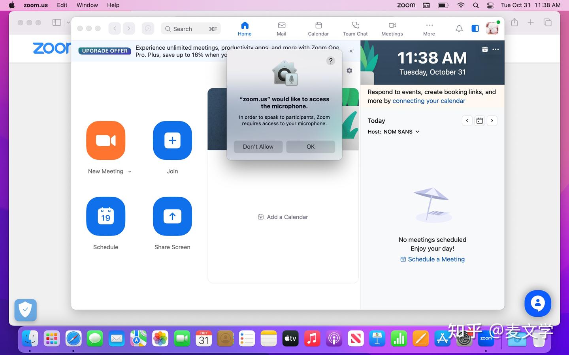Follow the connecting your calendar link
This screenshot has width=569, height=355.
[x=429, y=101]
